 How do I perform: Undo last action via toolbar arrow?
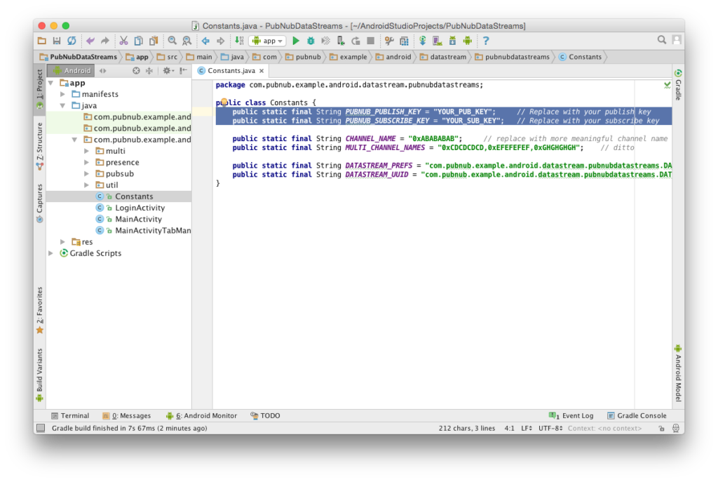tap(89, 40)
